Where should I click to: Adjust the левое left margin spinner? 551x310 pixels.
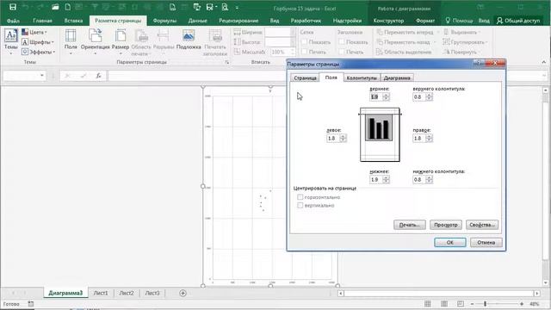point(343,139)
